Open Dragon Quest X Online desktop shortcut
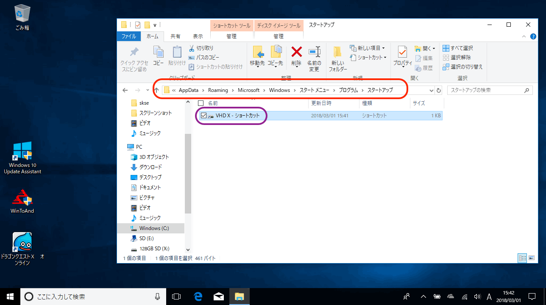546x305 pixels. tap(22, 243)
